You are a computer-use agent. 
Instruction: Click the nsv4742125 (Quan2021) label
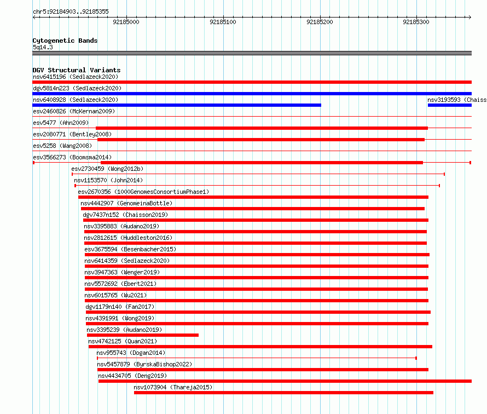pos(123,341)
